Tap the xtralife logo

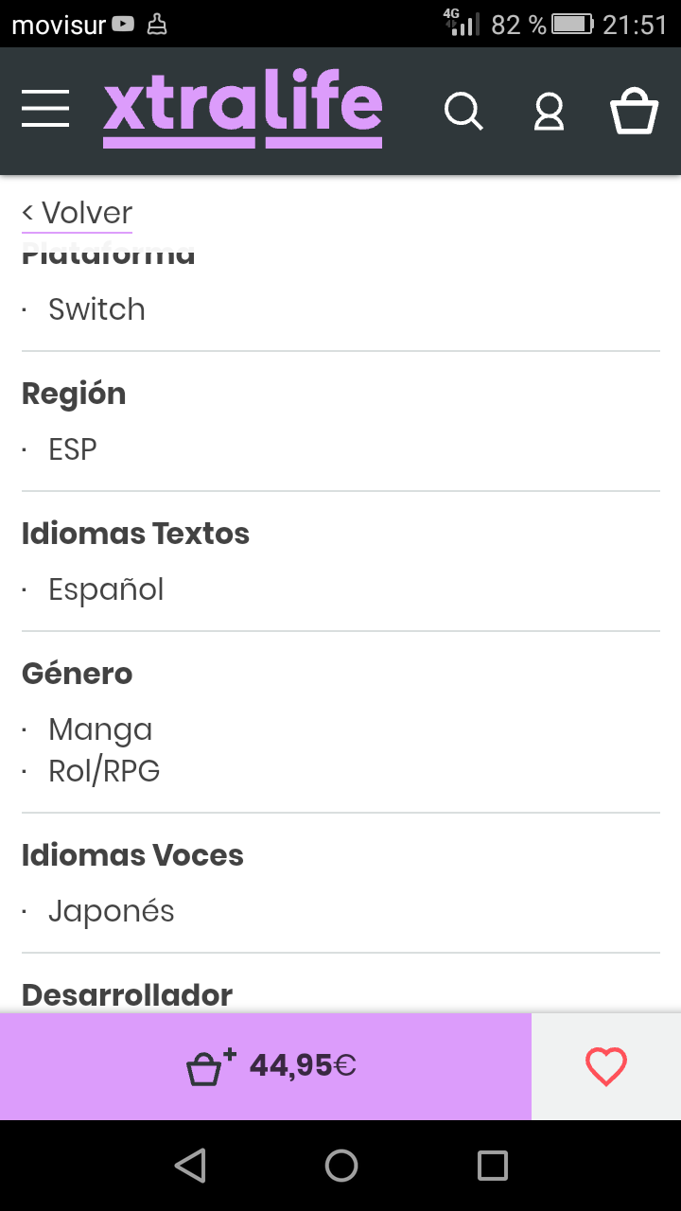pyautogui.click(x=242, y=112)
